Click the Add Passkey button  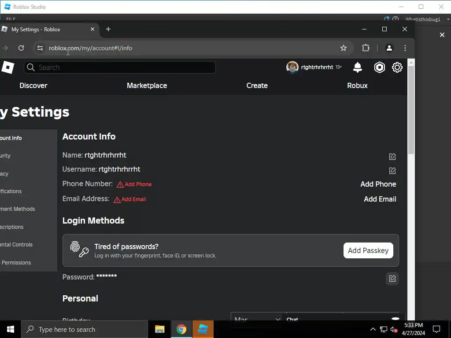(x=368, y=250)
